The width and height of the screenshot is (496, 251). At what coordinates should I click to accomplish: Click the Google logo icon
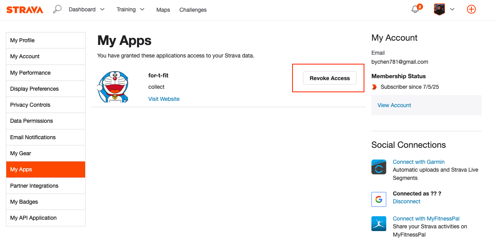(379, 199)
